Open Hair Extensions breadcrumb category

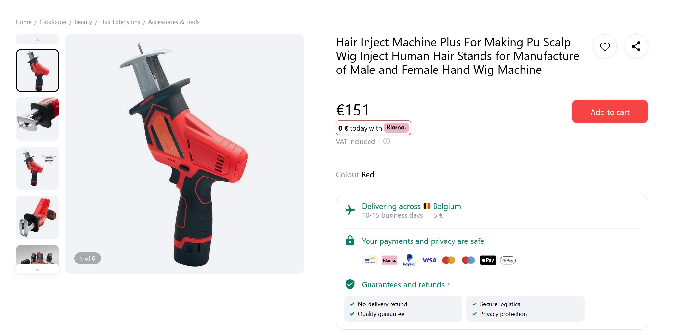tap(120, 22)
